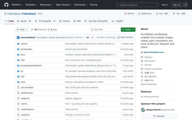Screen dimensions: 192x120
Task: Open the failed status X on latest commit
Action: pyautogui.click(x=93, y=38)
